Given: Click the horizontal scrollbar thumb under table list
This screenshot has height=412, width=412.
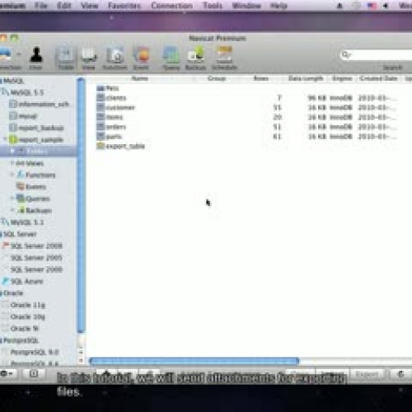Looking at the screenshot, I should click(194, 361).
